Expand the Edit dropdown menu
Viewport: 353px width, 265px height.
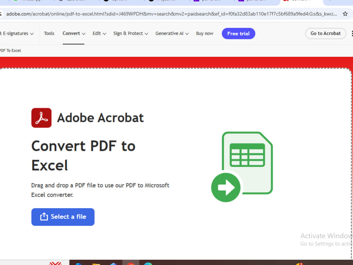pyautogui.click(x=99, y=33)
